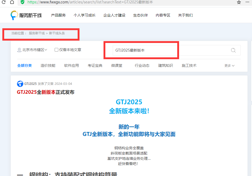Screen dimensions: 252x176
Task: Click the heading 全新版本来啦!
Action: coord(129,111)
